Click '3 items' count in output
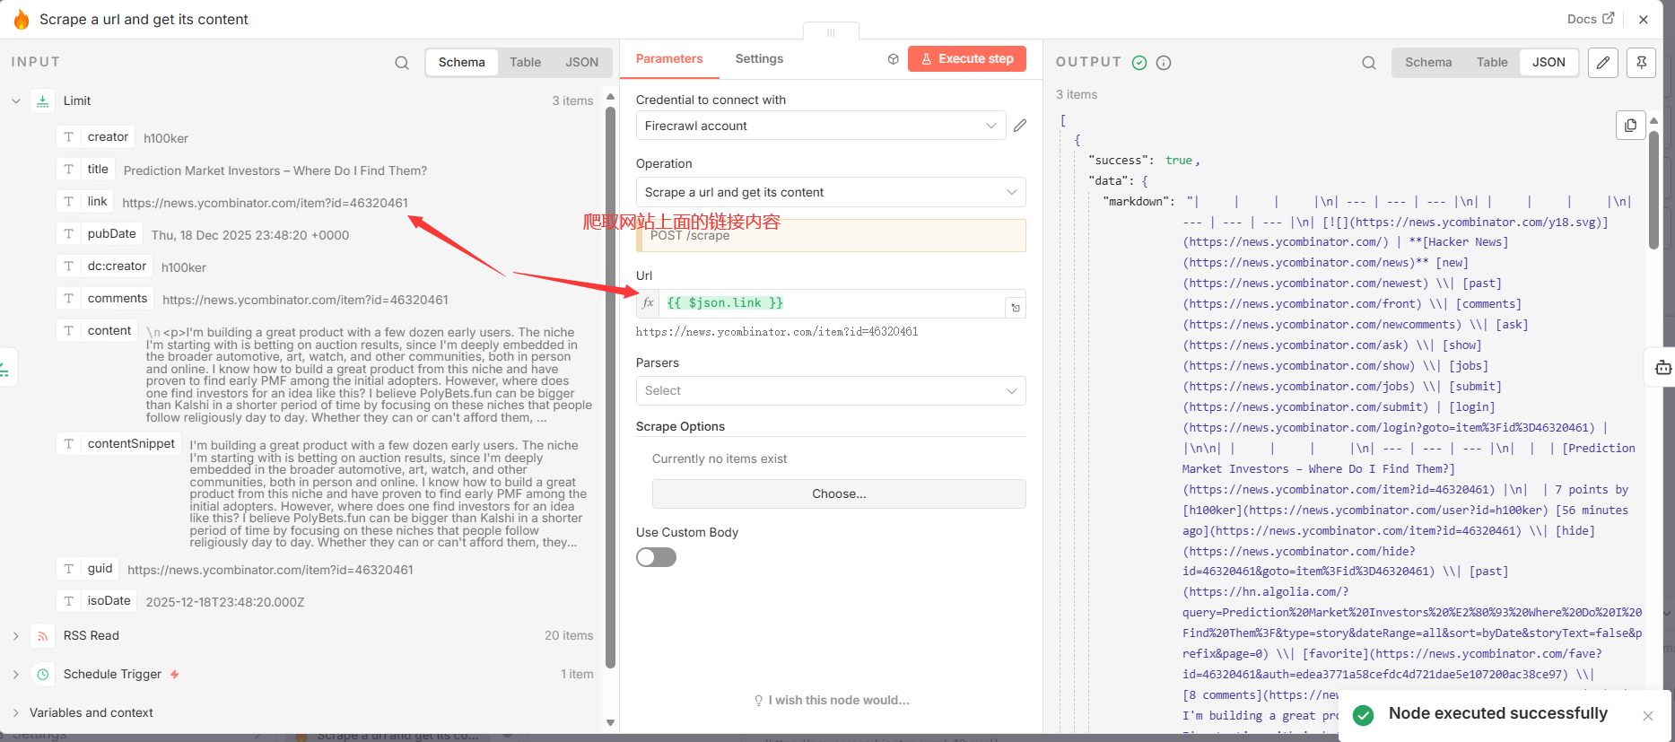 pos(1077,94)
